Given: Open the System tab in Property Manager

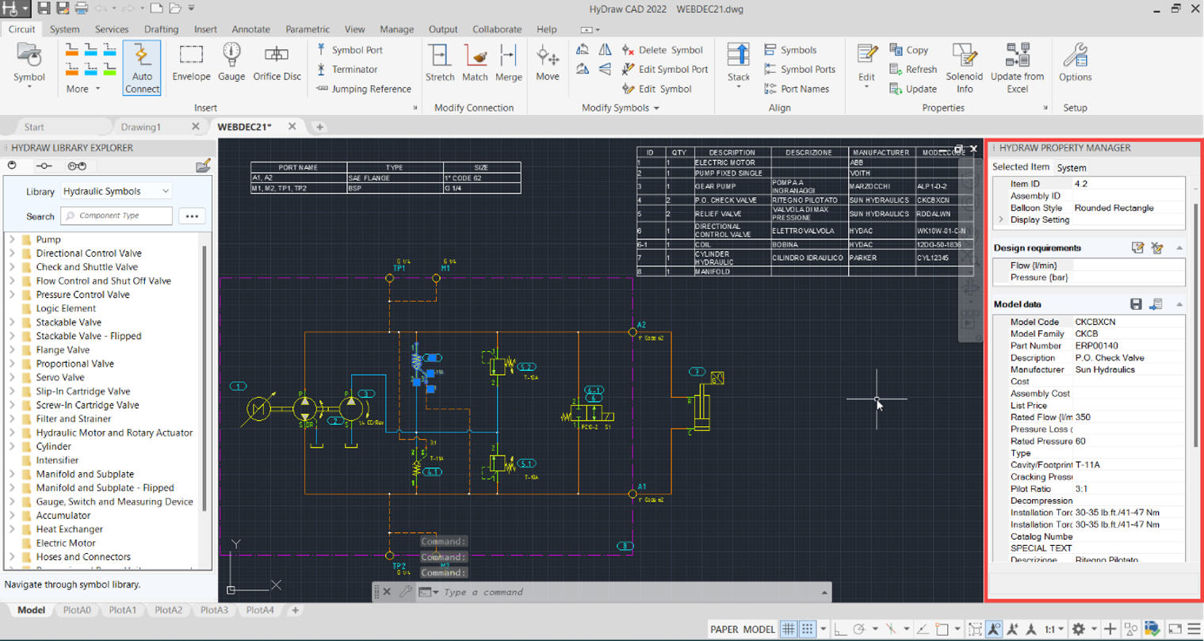Looking at the screenshot, I should pos(1070,167).
